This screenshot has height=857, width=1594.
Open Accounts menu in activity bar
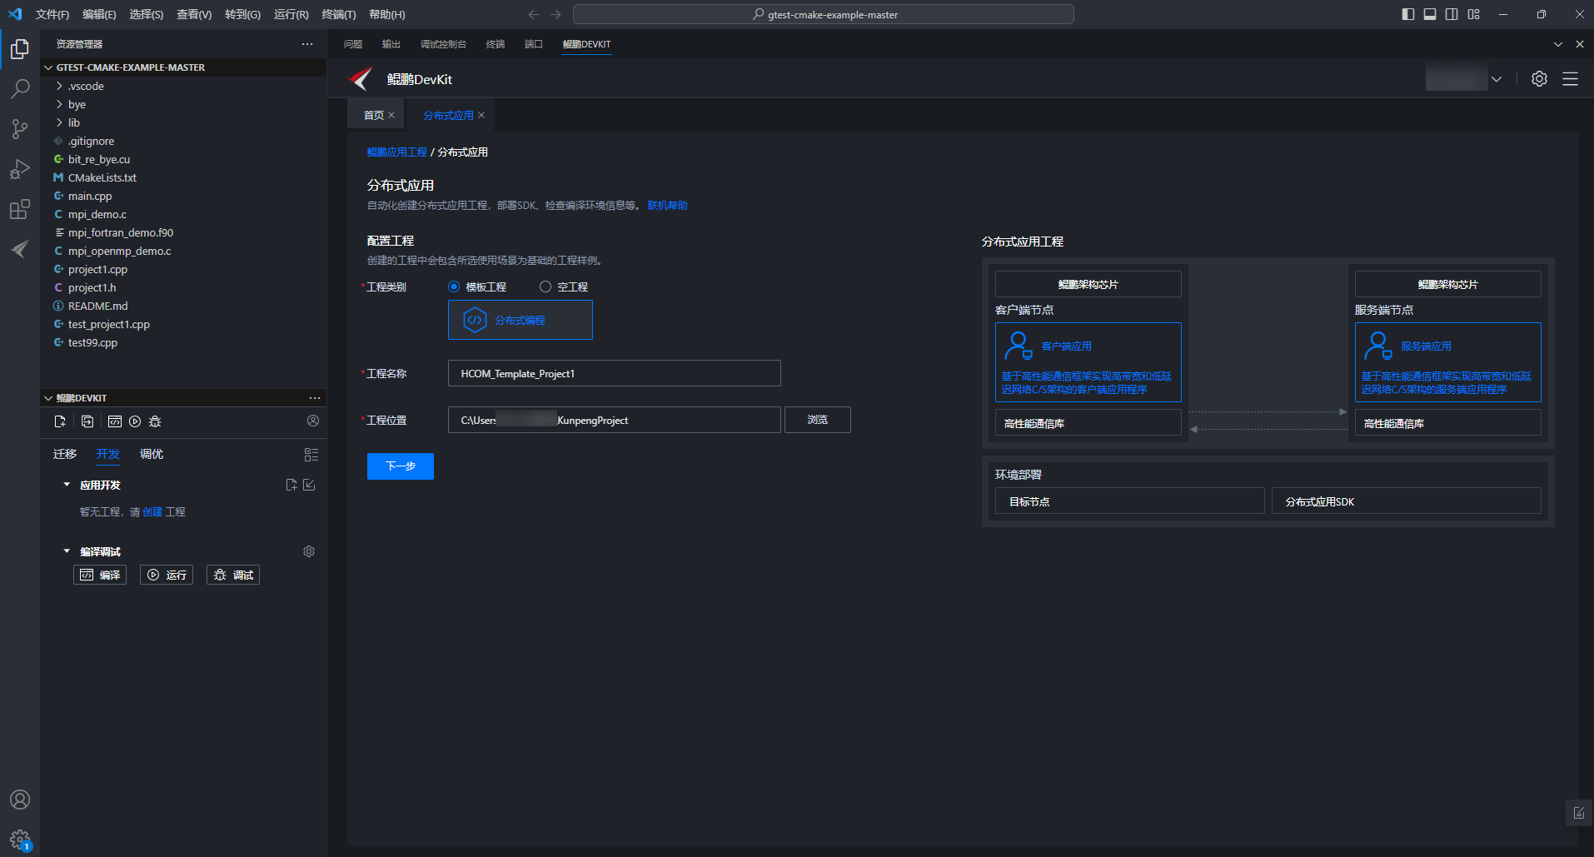pos(20,800)
